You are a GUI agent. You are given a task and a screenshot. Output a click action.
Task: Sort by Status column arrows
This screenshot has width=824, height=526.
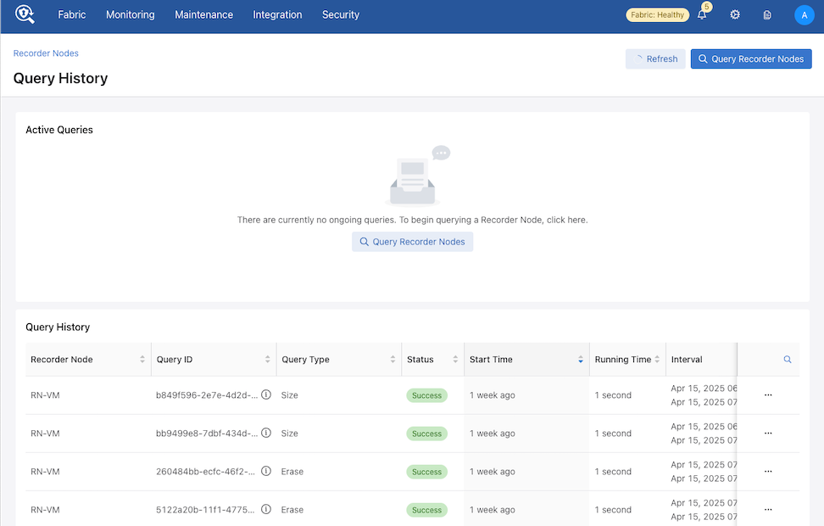click(x=455, y=359)
